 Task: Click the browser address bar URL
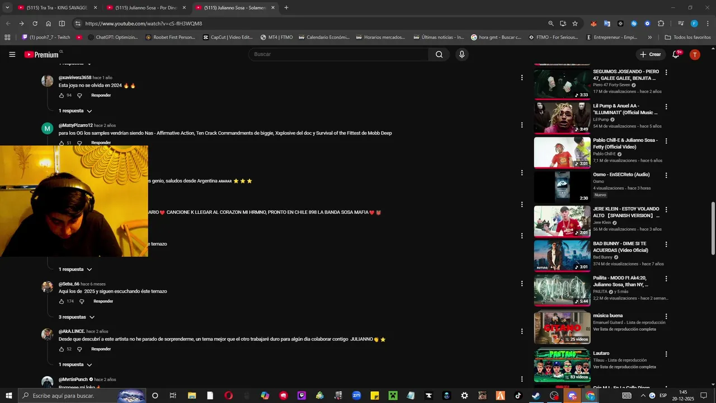click(144, 24)
